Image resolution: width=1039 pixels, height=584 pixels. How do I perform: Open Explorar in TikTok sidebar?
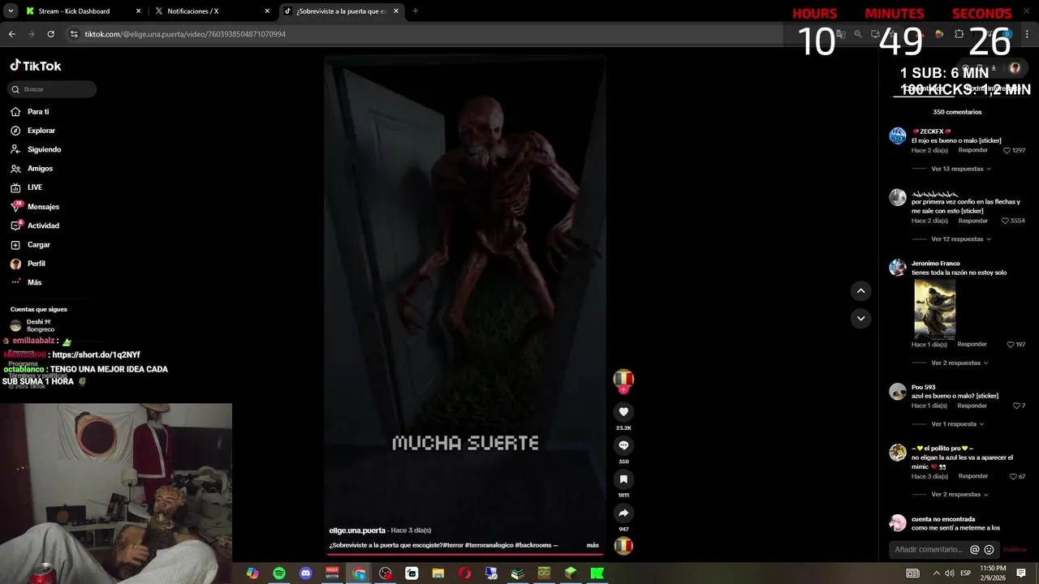coord(41,131)
